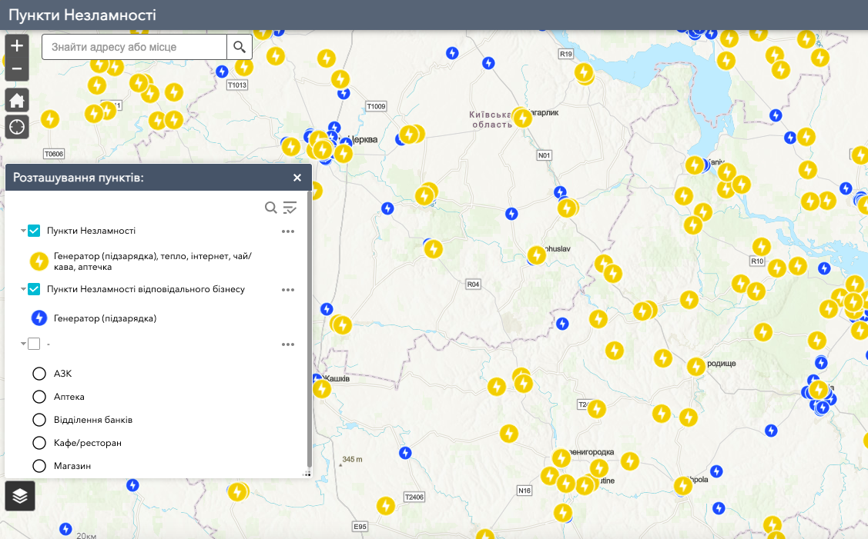Open more options for відповідального бізнесу layer
Image resolution: width=868 pixels, height=539 pixels.
[288, 289]
